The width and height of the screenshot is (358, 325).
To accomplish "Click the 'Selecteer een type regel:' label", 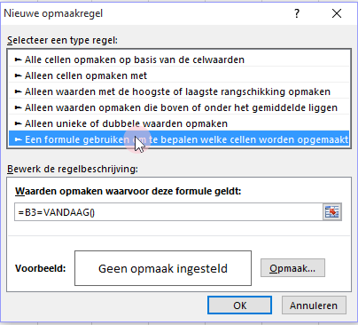I will pyautogui.click(x=62, y=40).
